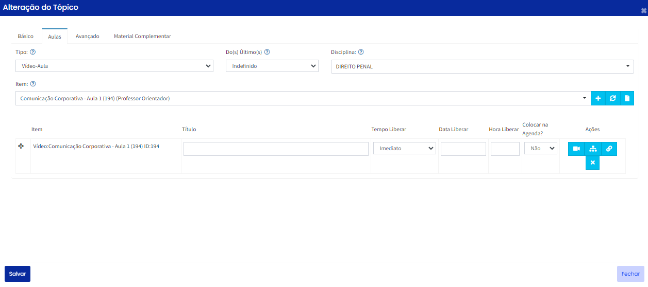Click the help icon next to Tipo
The height and width of the screenshot is (287, 648).
coord(32,52)
